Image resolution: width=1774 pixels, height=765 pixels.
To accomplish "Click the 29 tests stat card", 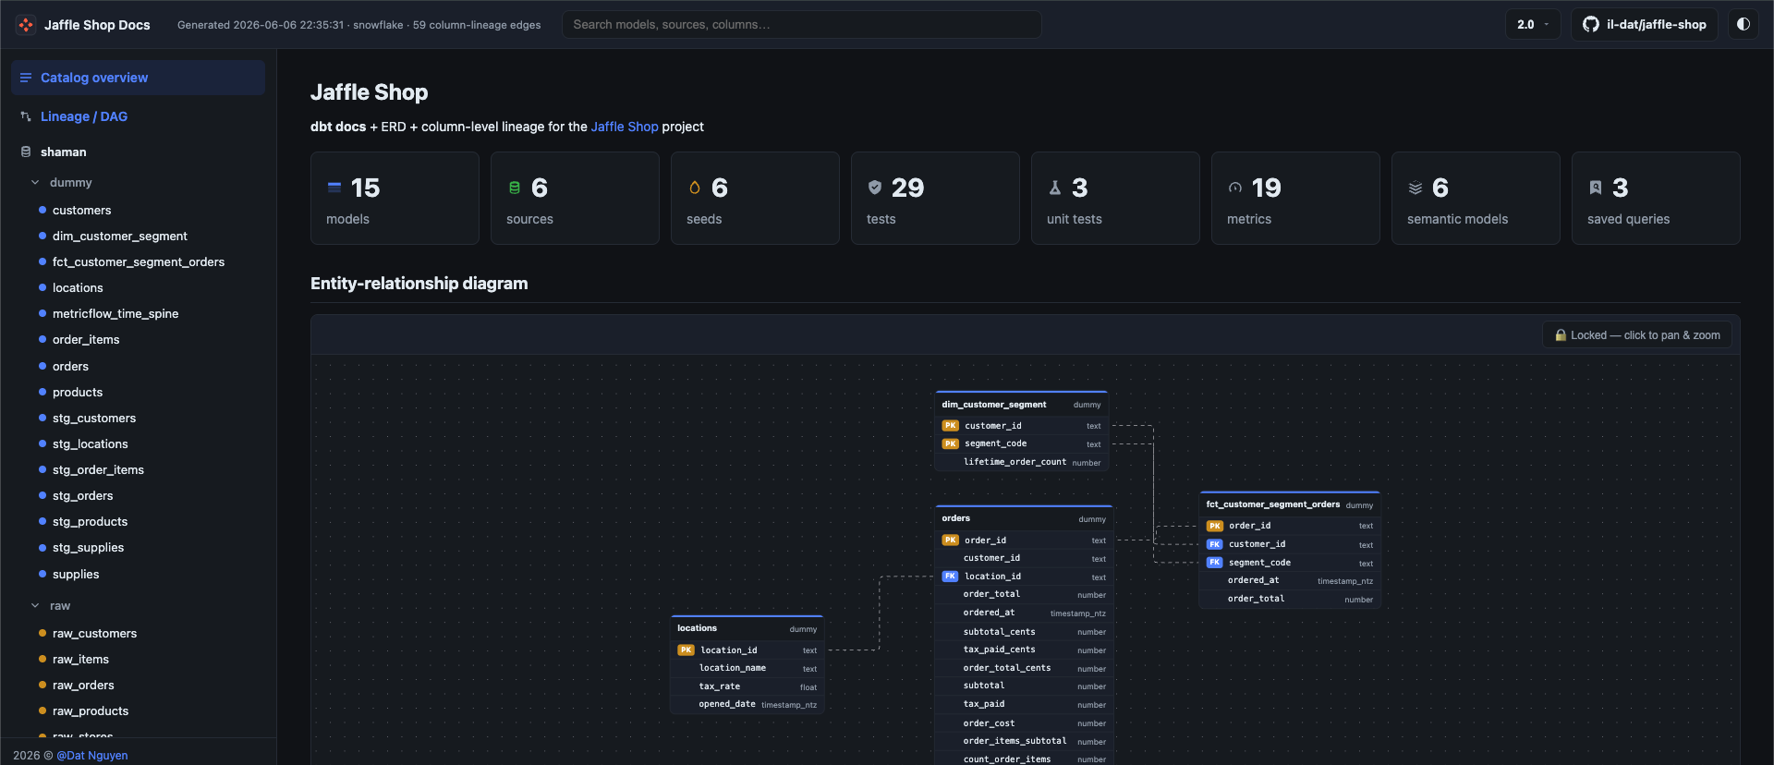I will pos(935,199).
